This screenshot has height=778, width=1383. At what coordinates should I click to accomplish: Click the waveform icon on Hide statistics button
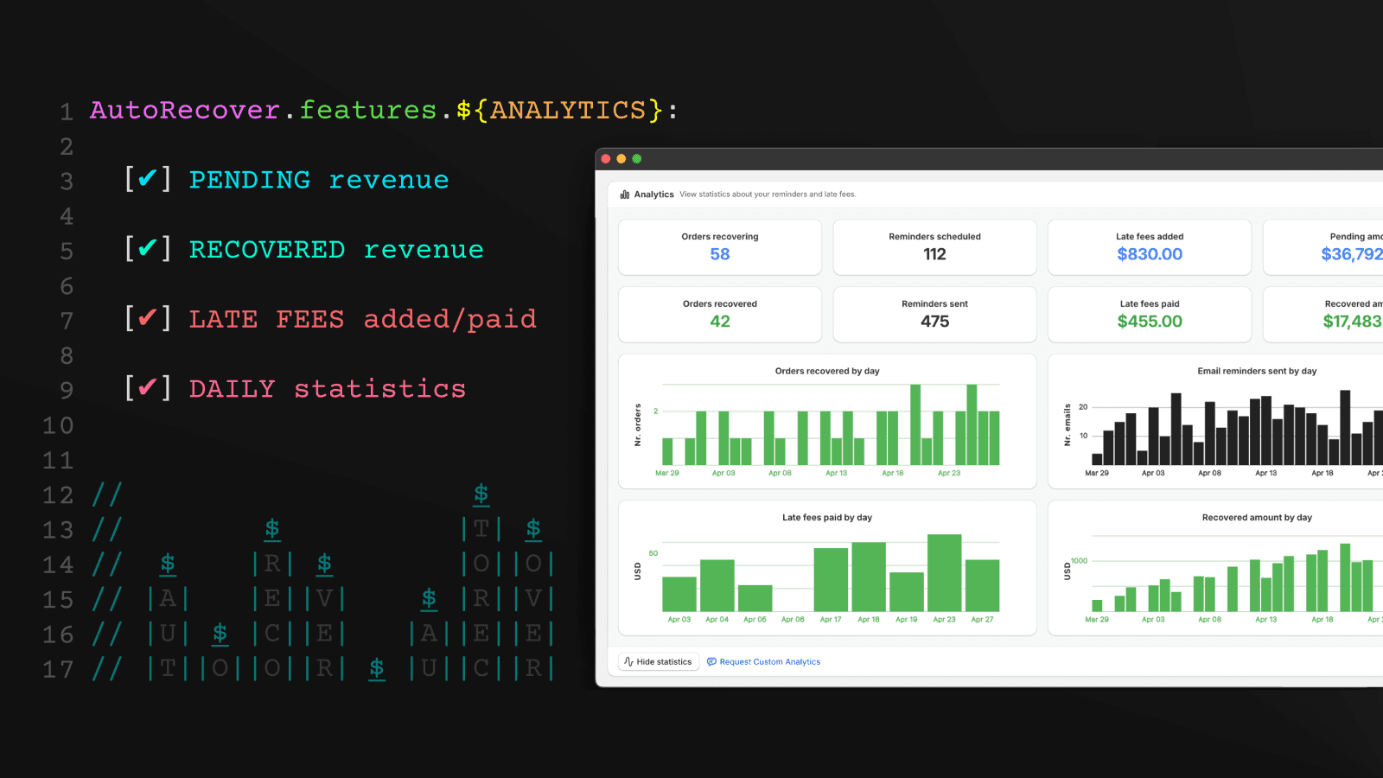pos(628,660)
